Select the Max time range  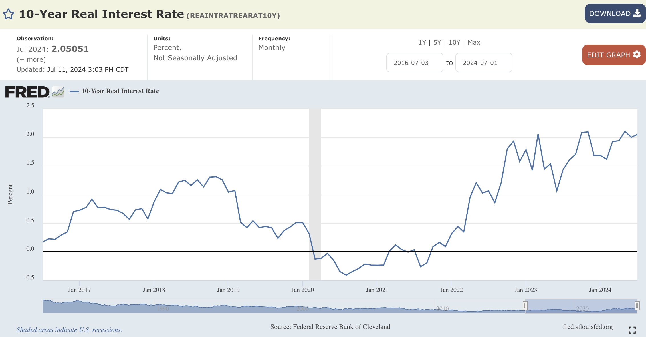pyautogui.click(x=474, y=43)
